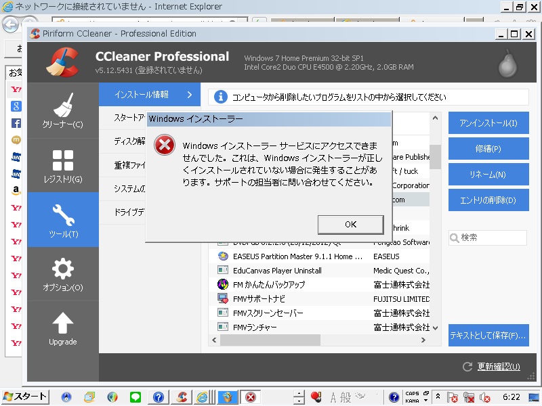Screen dimensions: 542x406
Task: Click the 6:22 taskbar clock
Action: 512,397
